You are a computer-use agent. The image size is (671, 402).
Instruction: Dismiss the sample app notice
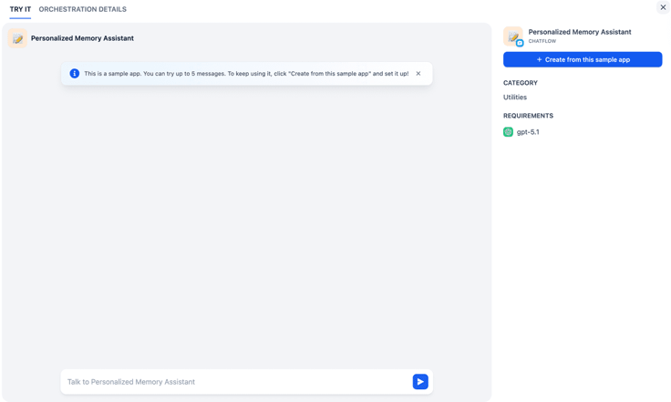(418, 74)
